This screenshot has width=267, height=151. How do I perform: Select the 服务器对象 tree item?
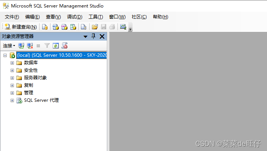point(35,78)
